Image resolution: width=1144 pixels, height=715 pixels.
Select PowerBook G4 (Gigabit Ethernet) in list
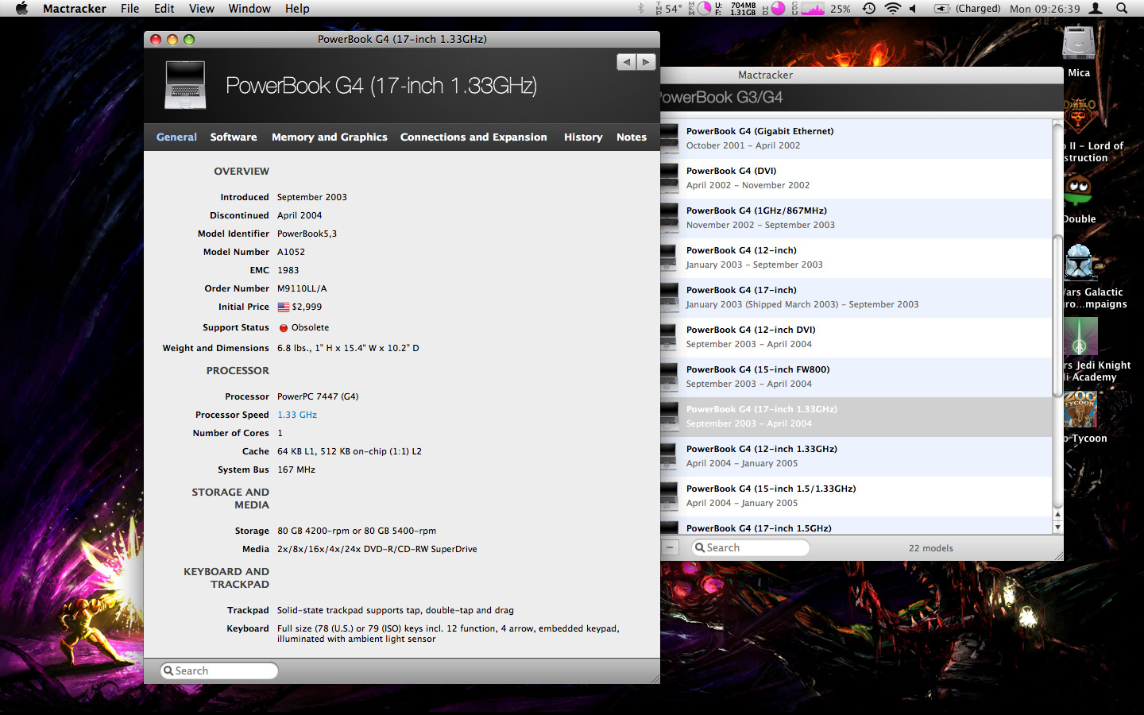(856, 139)
